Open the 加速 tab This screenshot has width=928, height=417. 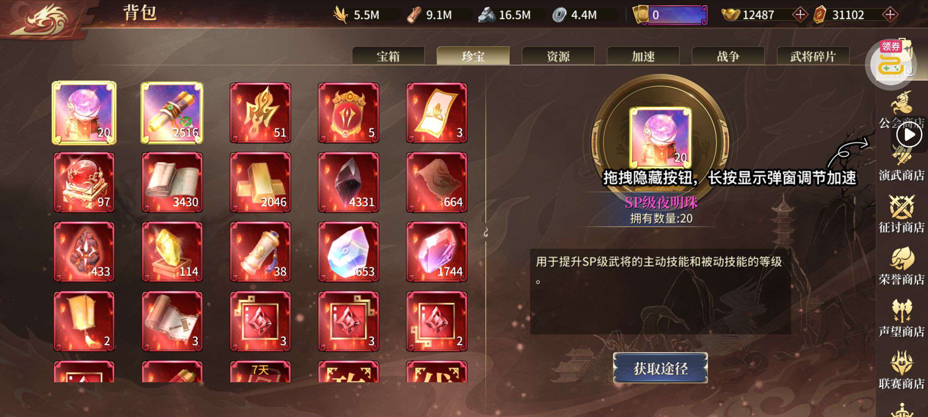pyautogui.click(x=643, y=56)
